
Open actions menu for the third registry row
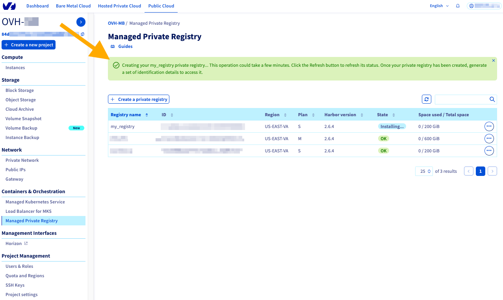[489, 151]
